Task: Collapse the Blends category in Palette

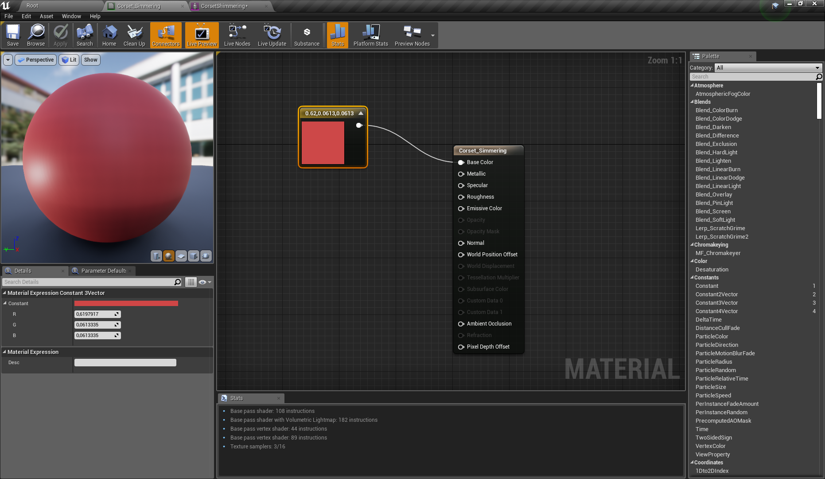Action: coord(692,102)
